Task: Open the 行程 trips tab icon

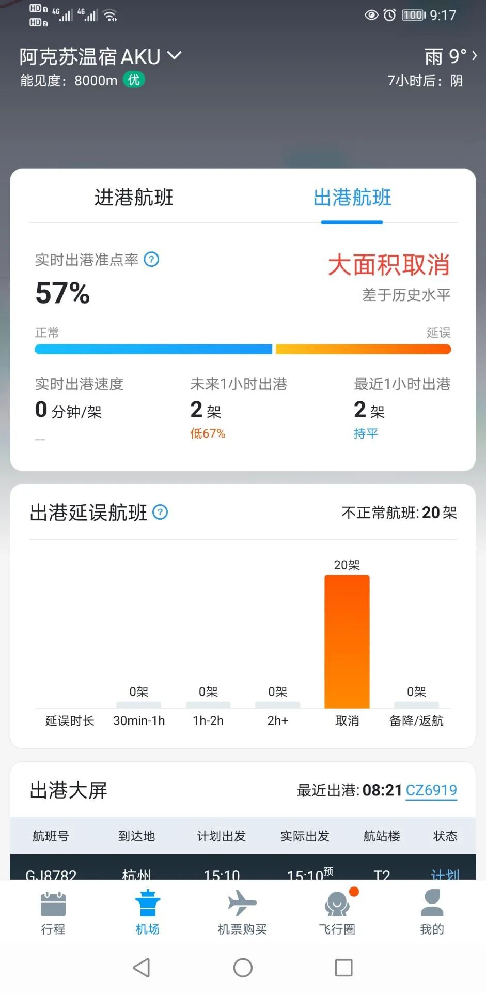Action: pos(53,905)
